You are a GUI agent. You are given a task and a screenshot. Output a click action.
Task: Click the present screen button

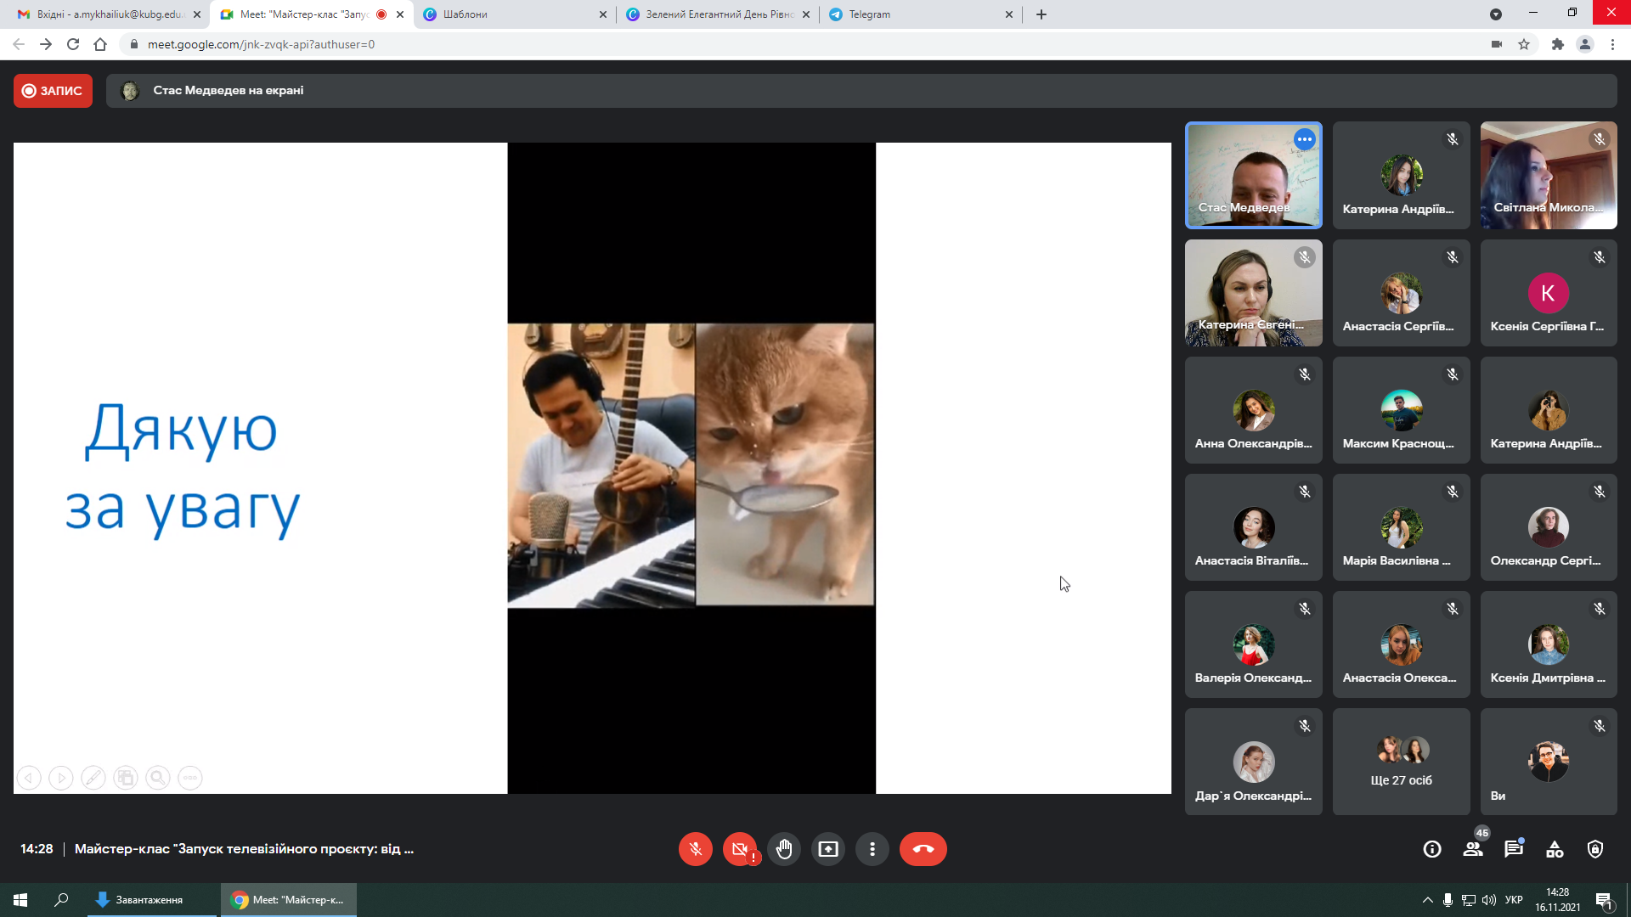click(x=827, y=849)
